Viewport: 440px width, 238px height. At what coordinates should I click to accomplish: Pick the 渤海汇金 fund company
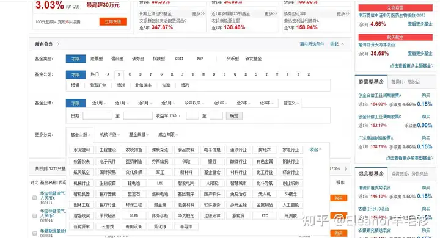point(98,85)
